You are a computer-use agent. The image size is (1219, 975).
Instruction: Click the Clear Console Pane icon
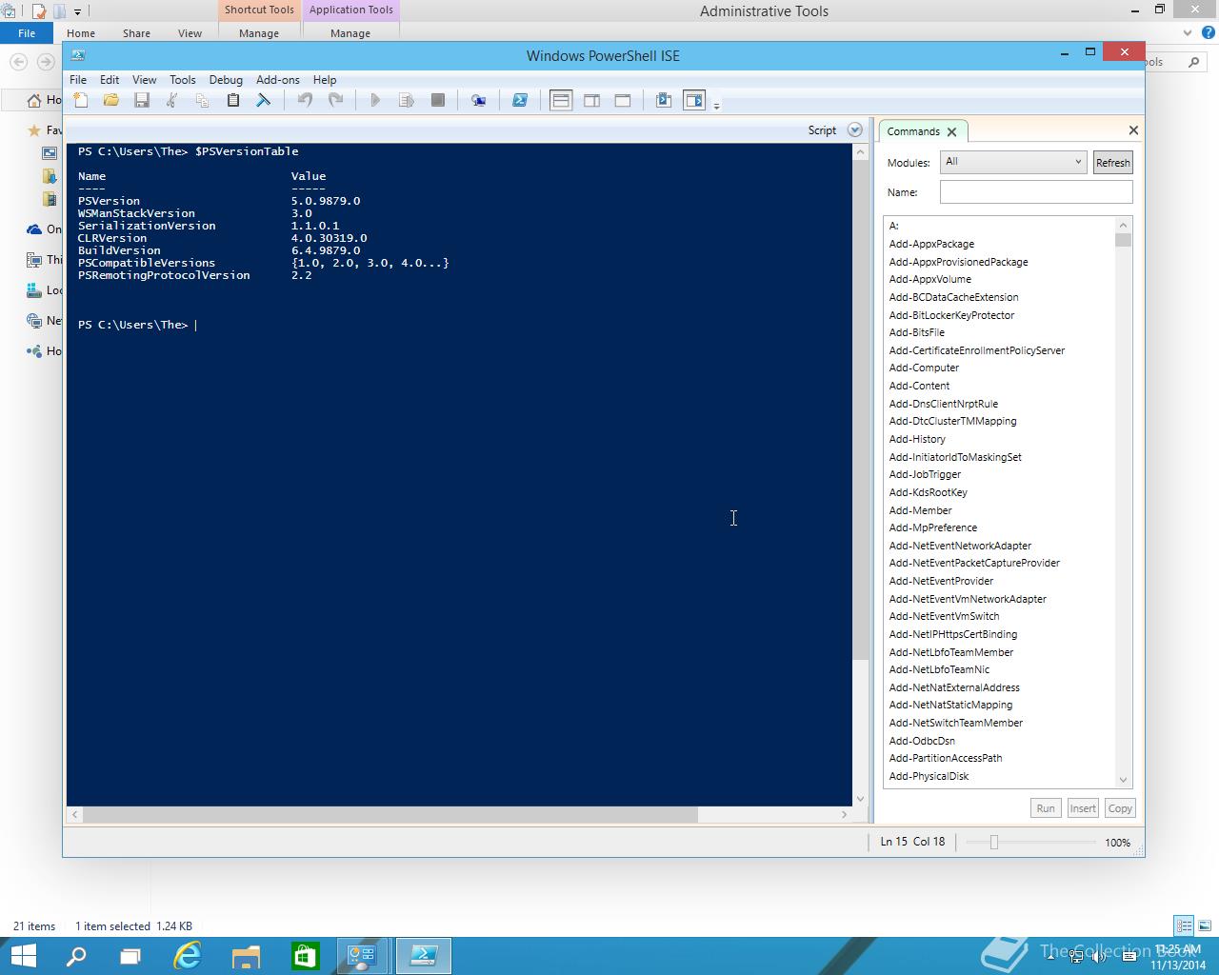[x=264, y=100]
